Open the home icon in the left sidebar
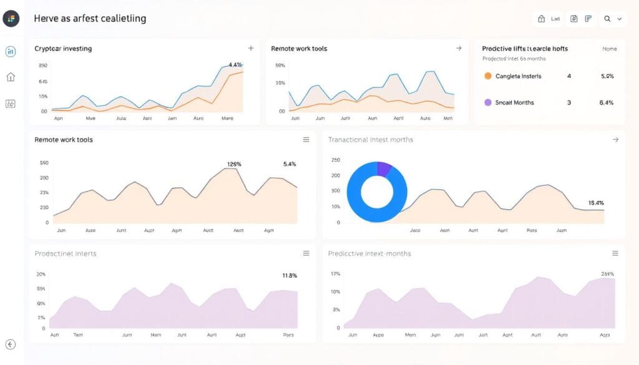 (11, 77)
